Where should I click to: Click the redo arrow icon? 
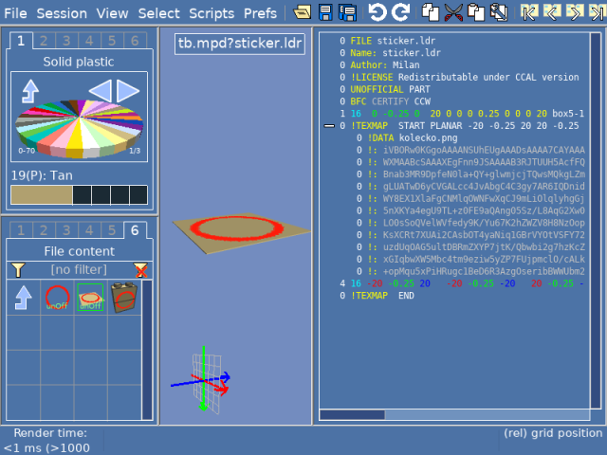pos(400,12)
